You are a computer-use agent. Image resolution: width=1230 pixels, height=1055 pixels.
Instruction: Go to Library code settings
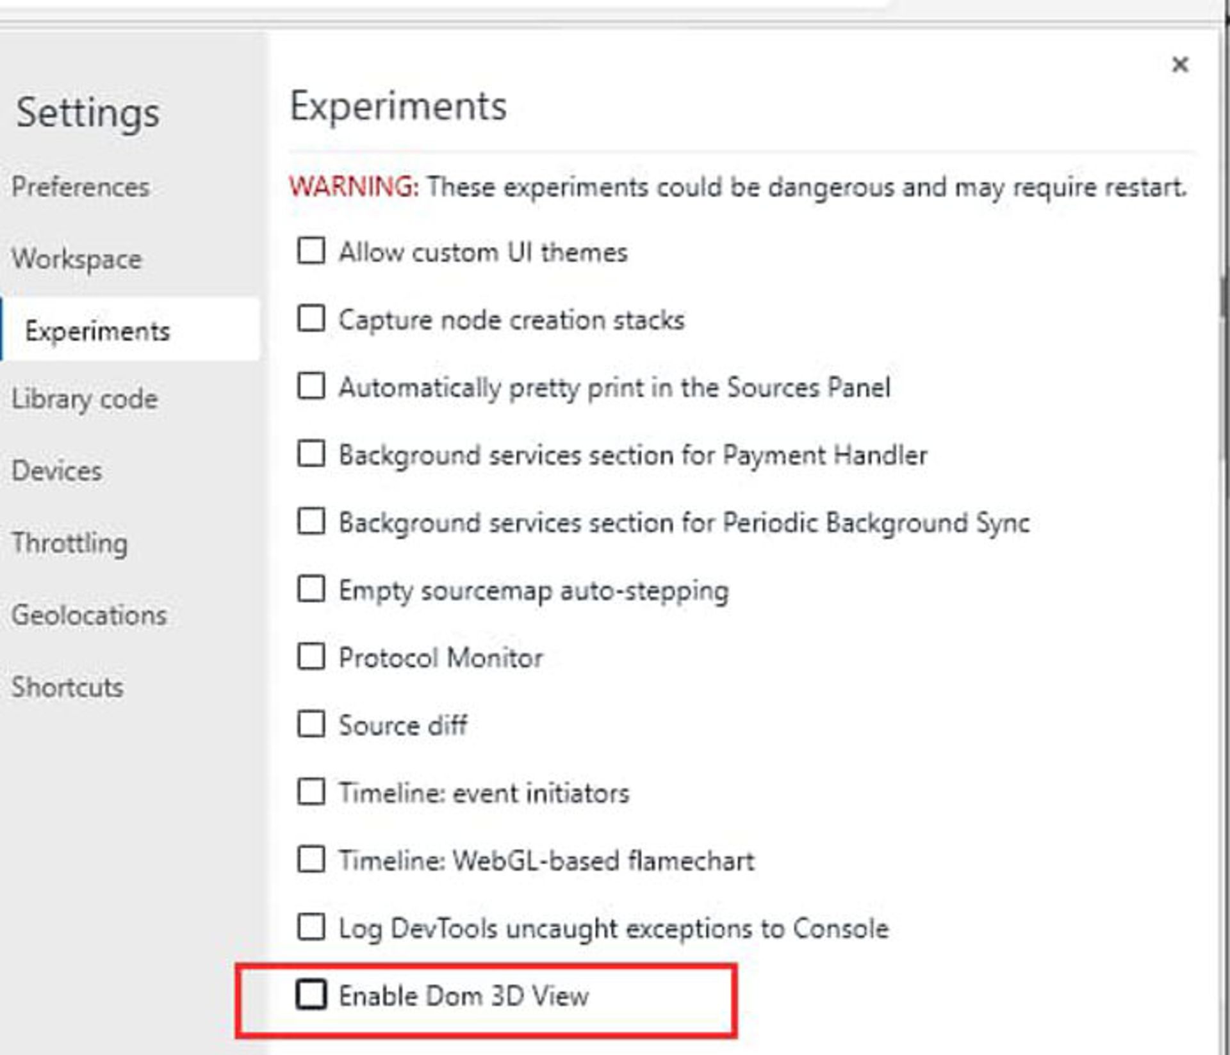(x=85, y=399)
